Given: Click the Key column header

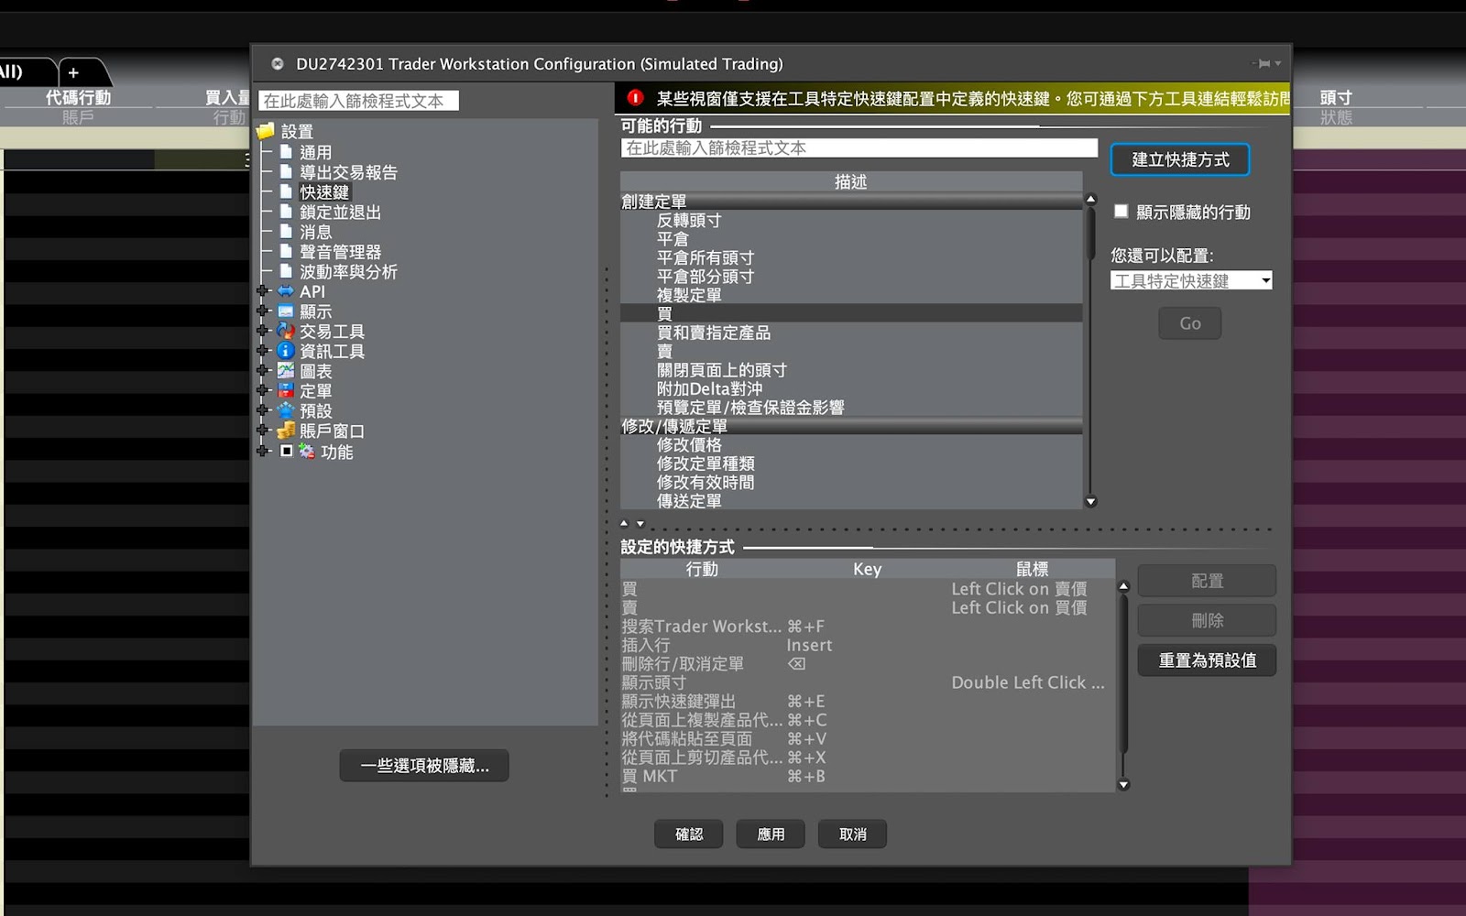Looking at the screenshot, I should (867, 569).
